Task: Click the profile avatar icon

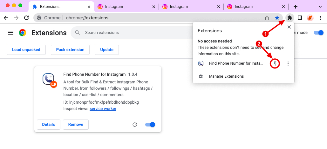Action: (x=310, y=18)
